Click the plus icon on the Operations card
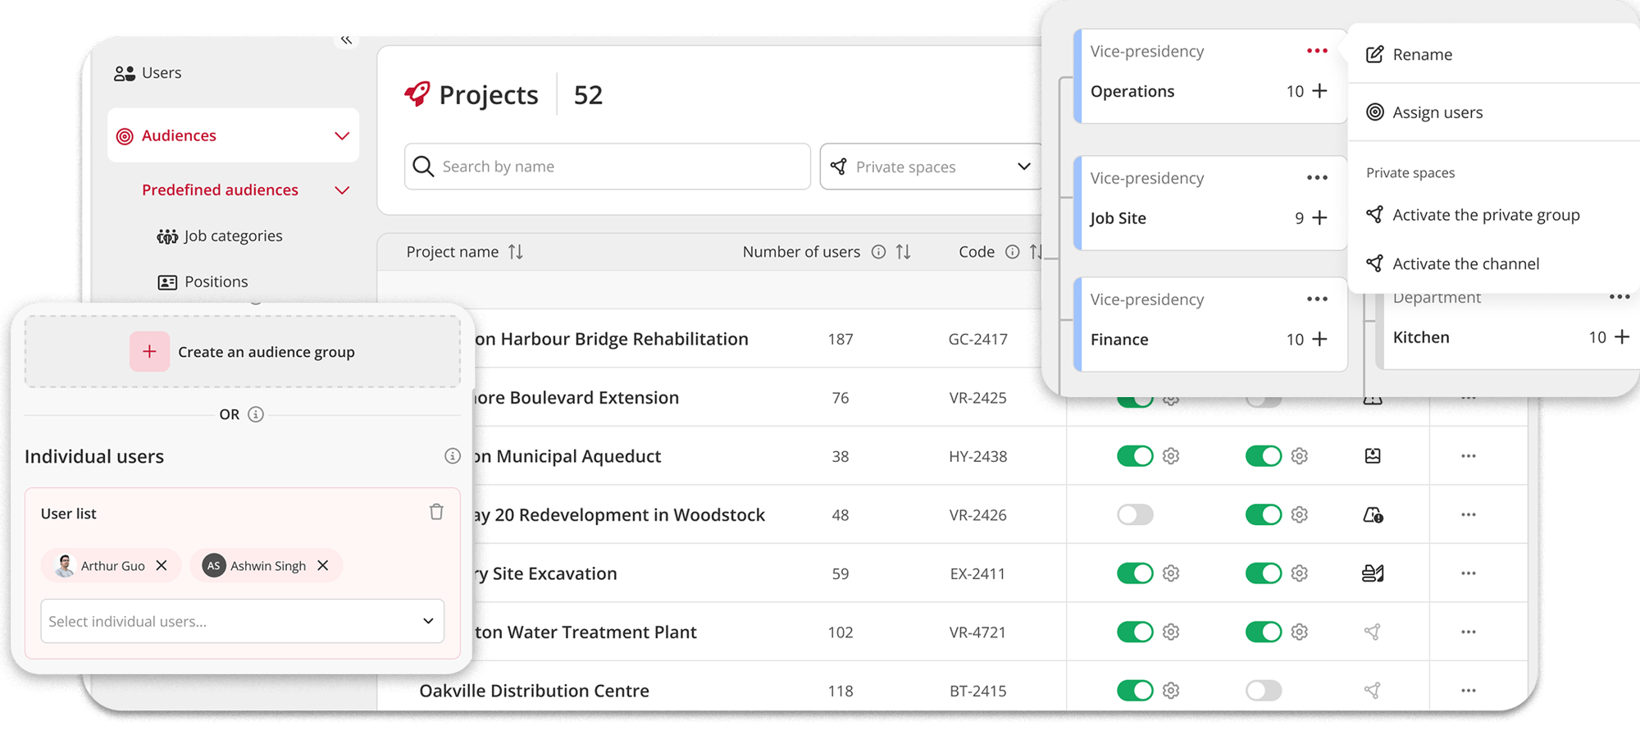 [x=1319, y=91]
